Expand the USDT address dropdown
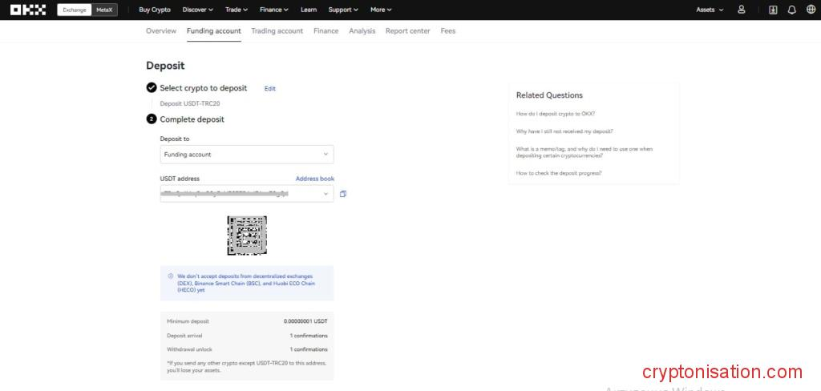This screenshot has width=821, height=391. point(325,194)
